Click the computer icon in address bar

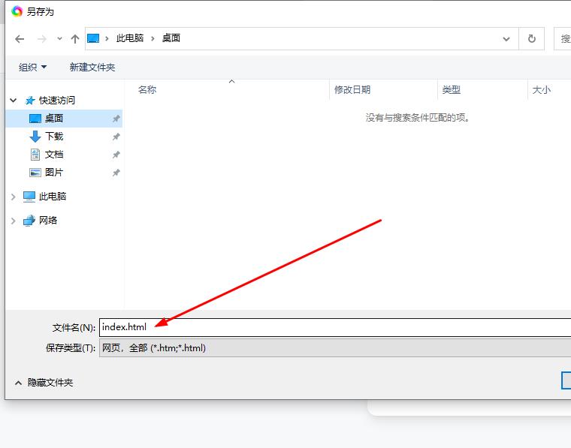tap(93, 38)
